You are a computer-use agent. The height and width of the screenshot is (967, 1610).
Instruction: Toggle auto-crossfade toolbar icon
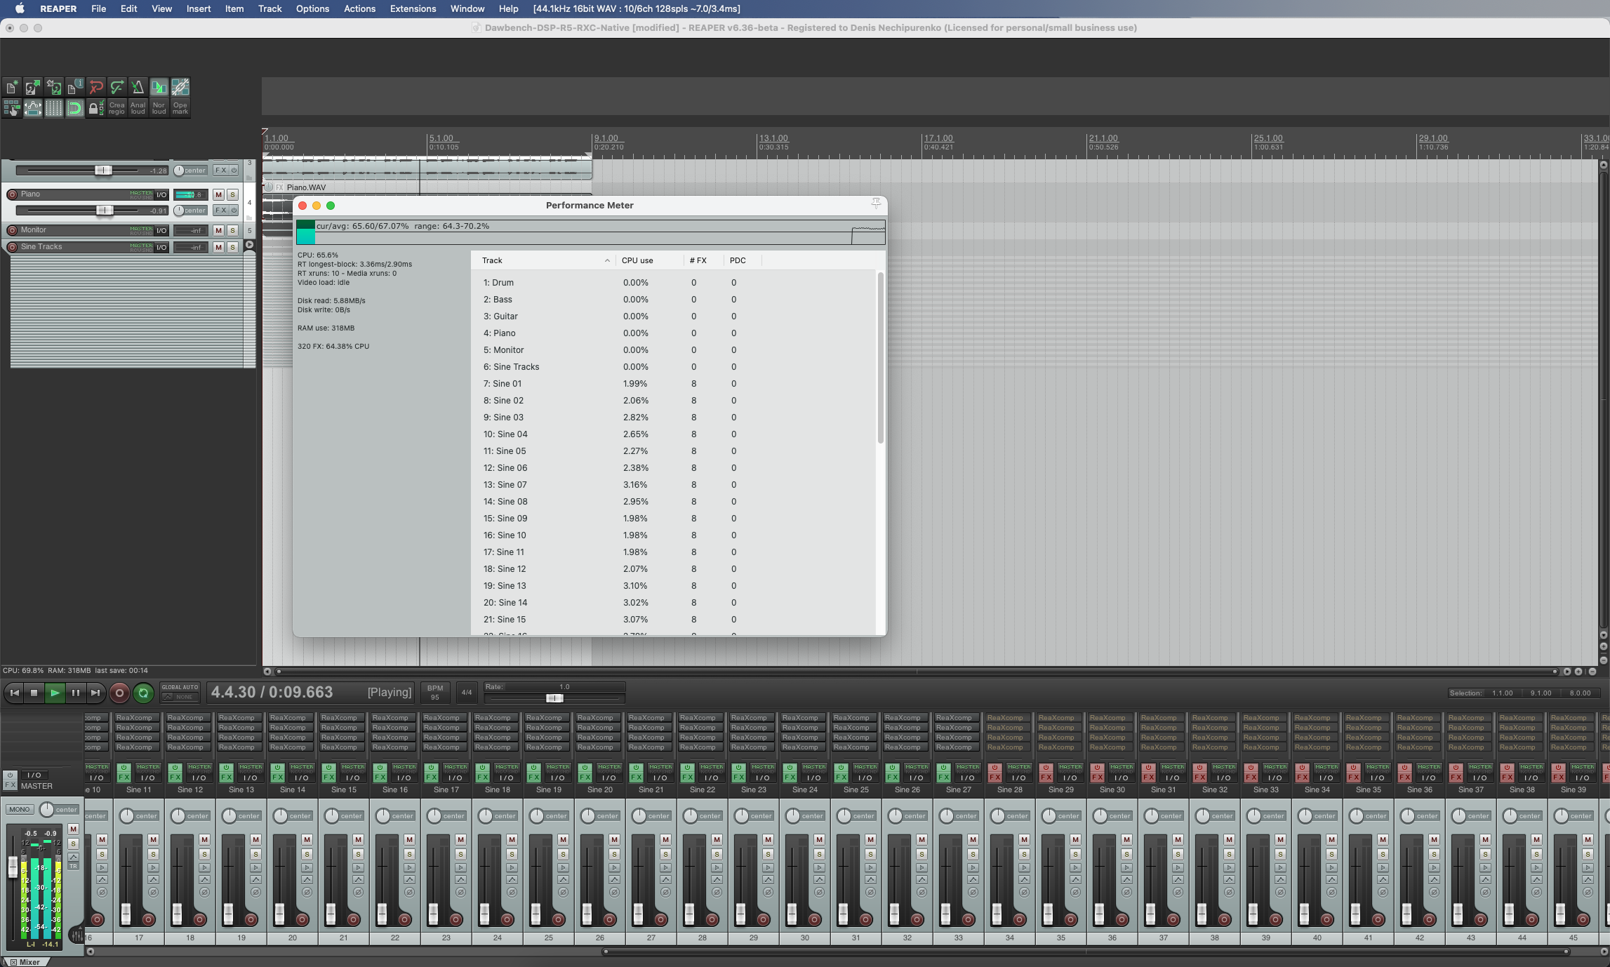[159, 87]
